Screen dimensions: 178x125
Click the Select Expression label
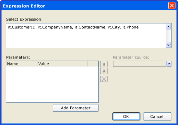[x=24, y=19]
